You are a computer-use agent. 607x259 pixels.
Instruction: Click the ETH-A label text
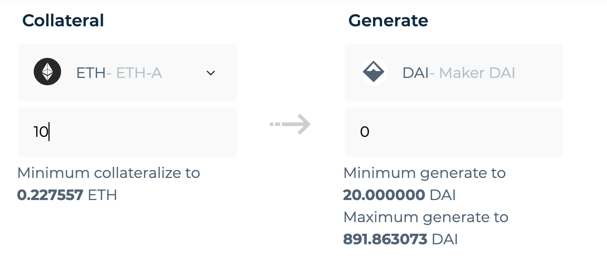(139, 73)
